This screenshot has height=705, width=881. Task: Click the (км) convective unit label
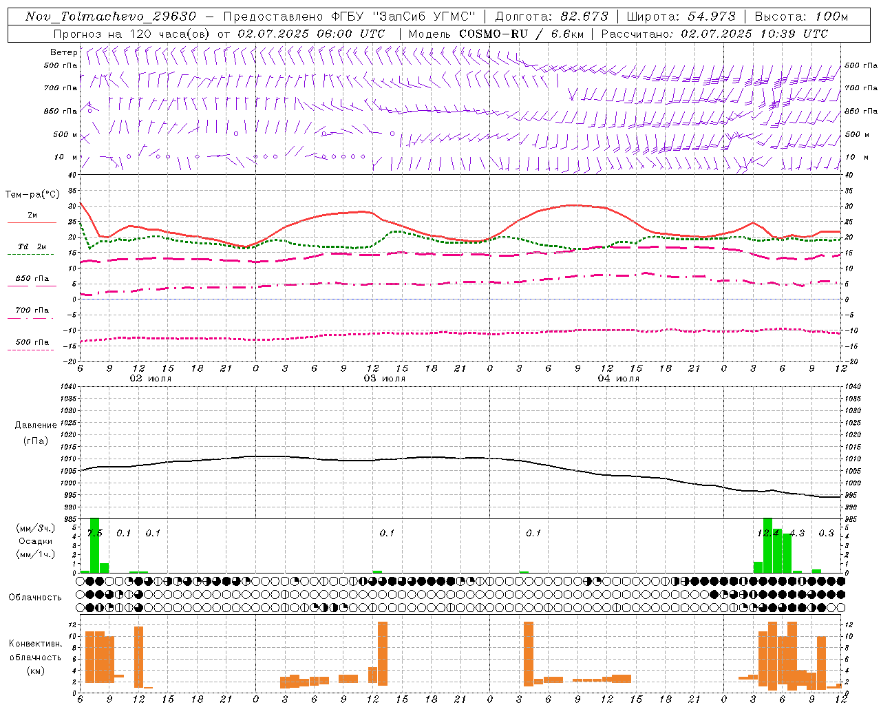click(x=36, y=671)
